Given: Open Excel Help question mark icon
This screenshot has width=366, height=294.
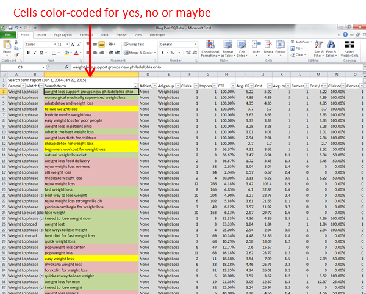Looking at the screenshot, I should [x=345, y=35].
